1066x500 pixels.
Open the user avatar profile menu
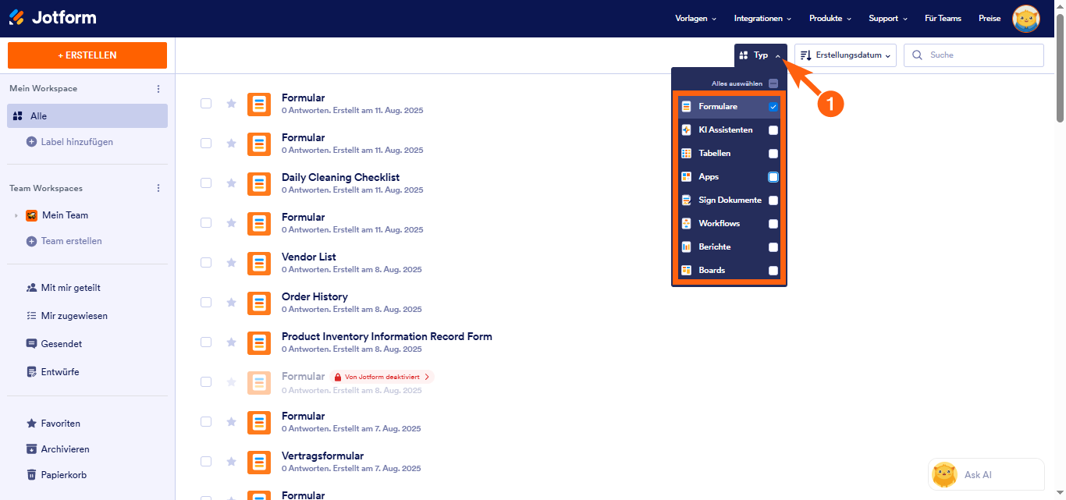1025,18
